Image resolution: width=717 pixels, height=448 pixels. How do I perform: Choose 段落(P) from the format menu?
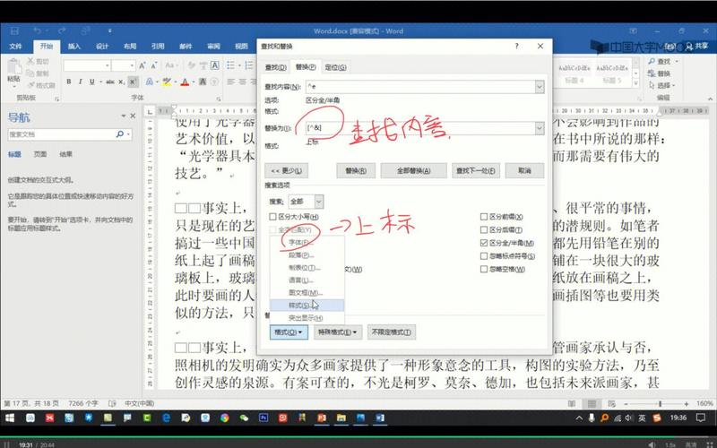pos(301,255)
